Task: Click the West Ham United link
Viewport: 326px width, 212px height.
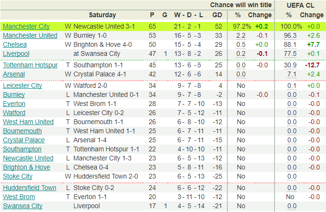Action: tap(28, 122)
